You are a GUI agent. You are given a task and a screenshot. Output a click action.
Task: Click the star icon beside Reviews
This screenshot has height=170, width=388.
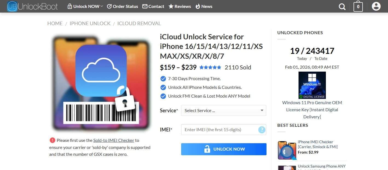(x=171, y=6)
